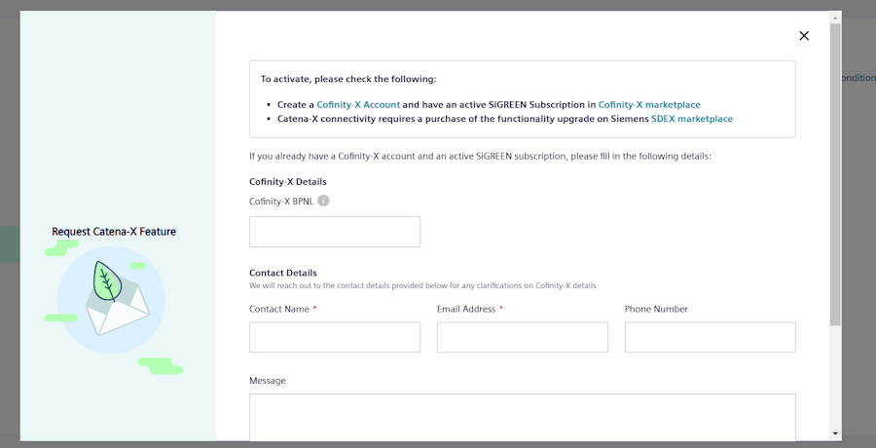The height and width of the screenshot is (448, 876).
Task: Click the dialog's vertical scrollbar thumb
Action: tap(835, 175)
